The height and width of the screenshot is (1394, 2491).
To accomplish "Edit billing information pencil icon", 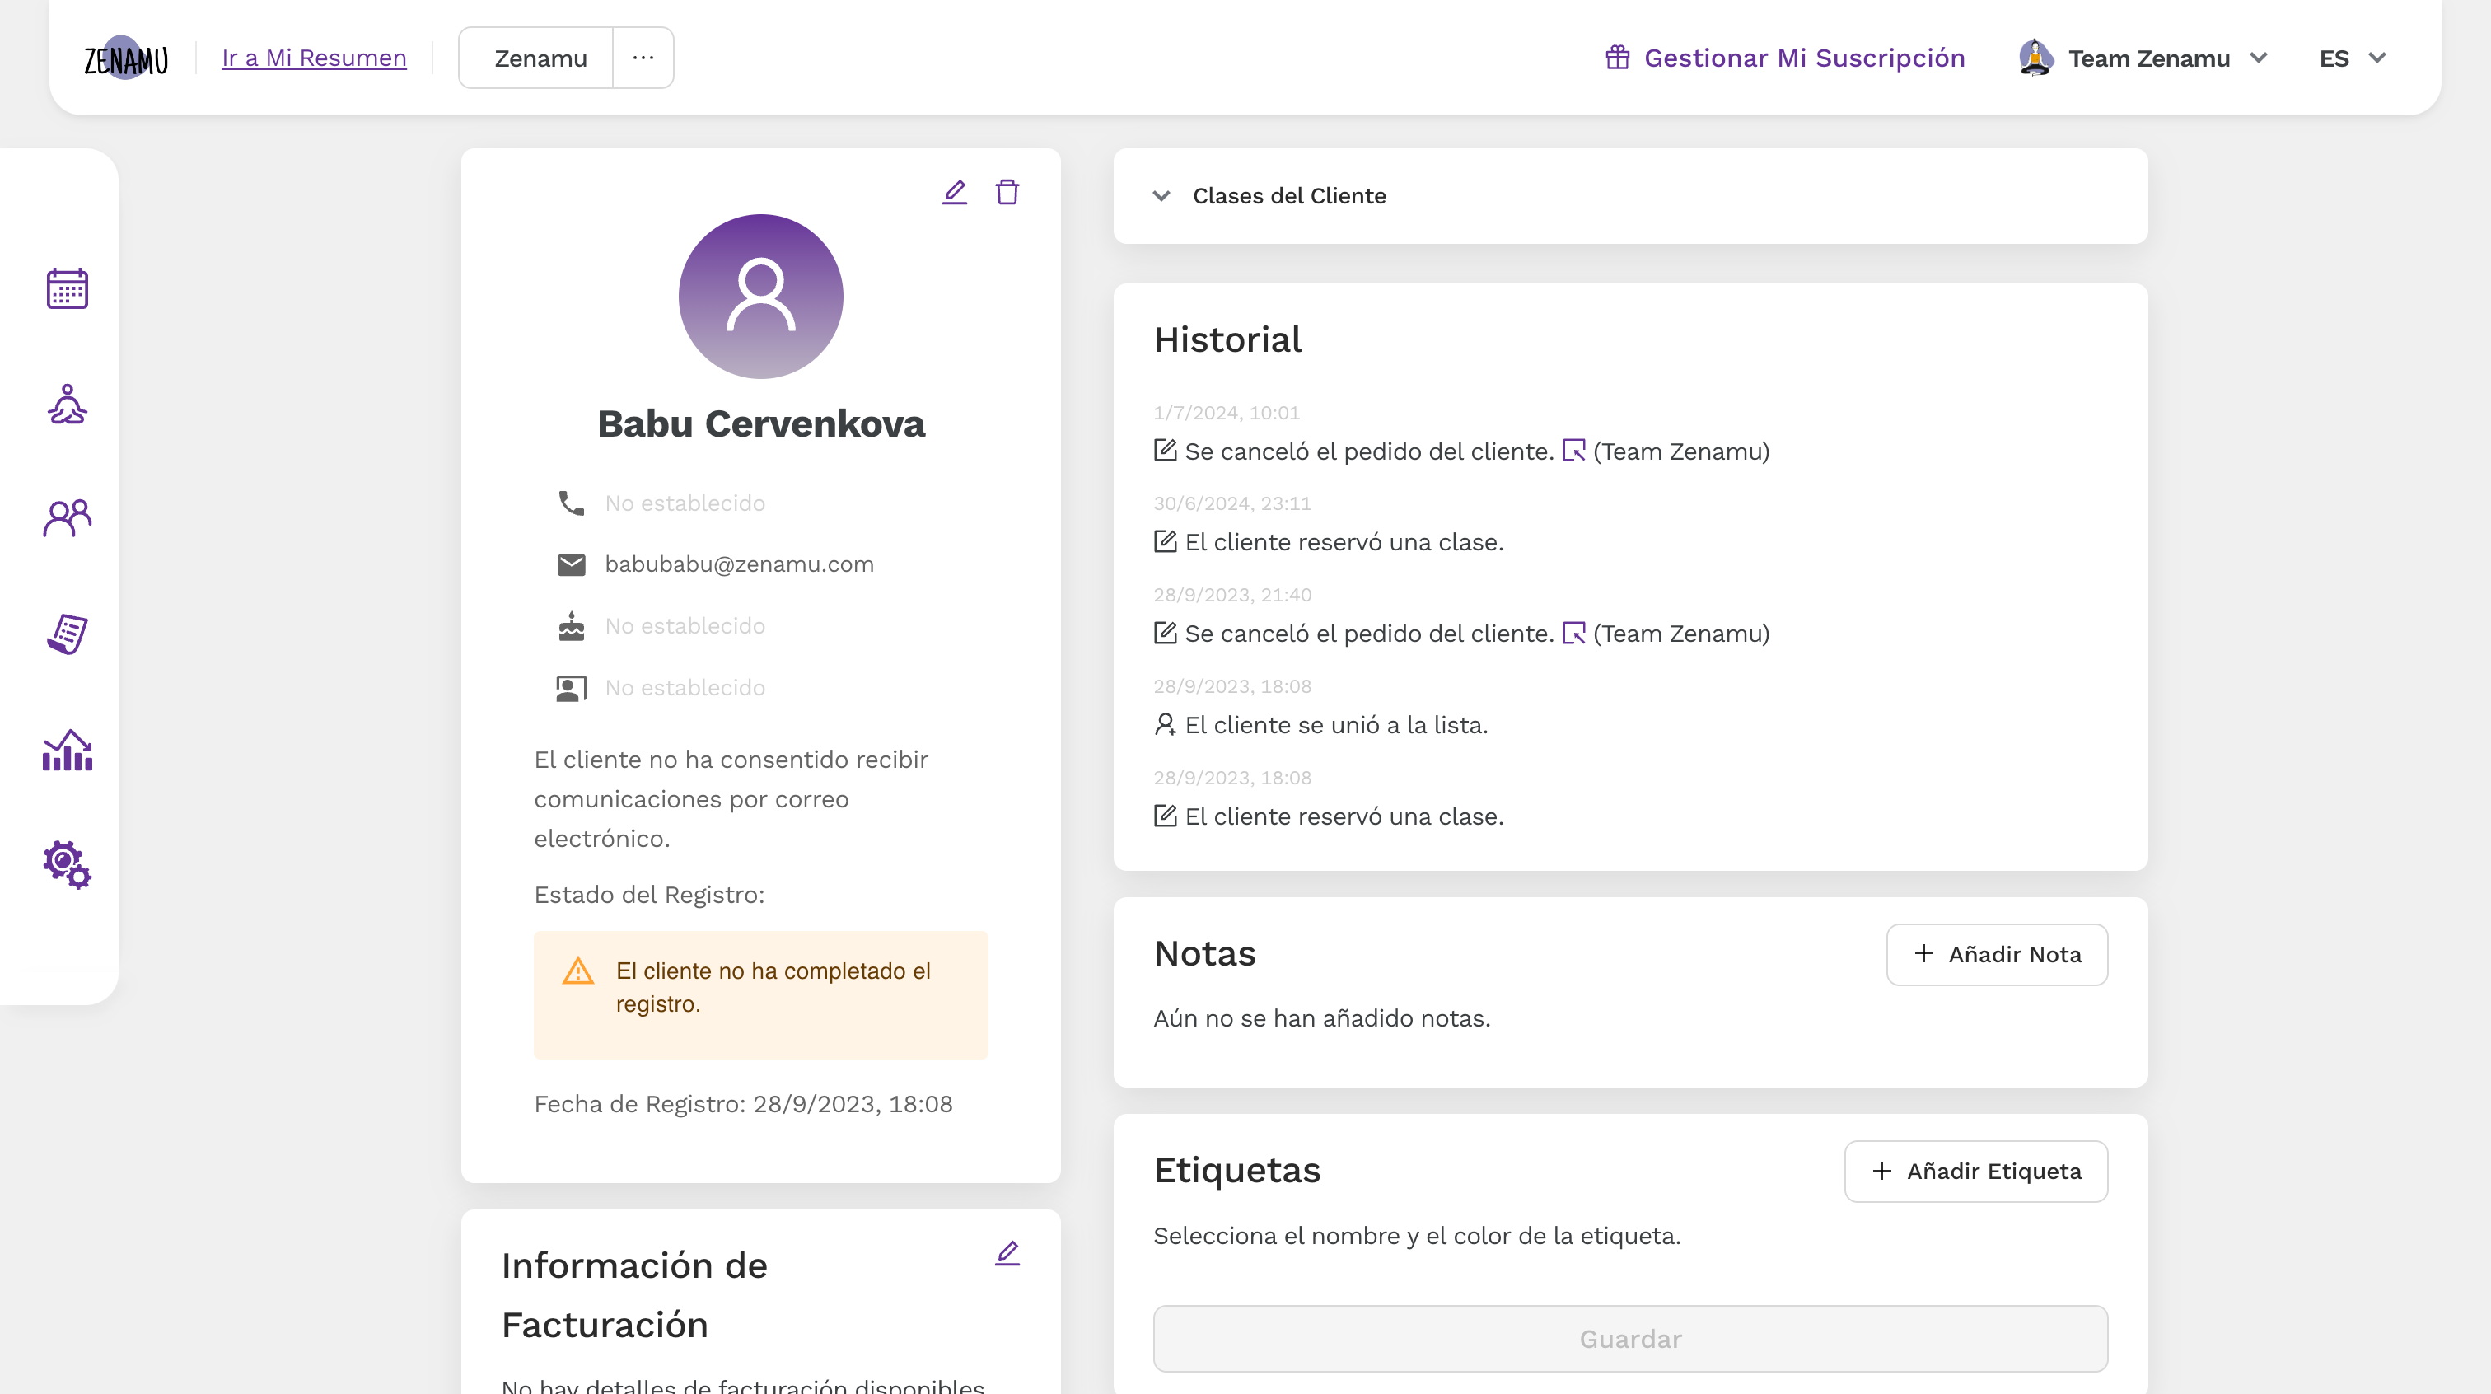I will coord(1007,1253).
